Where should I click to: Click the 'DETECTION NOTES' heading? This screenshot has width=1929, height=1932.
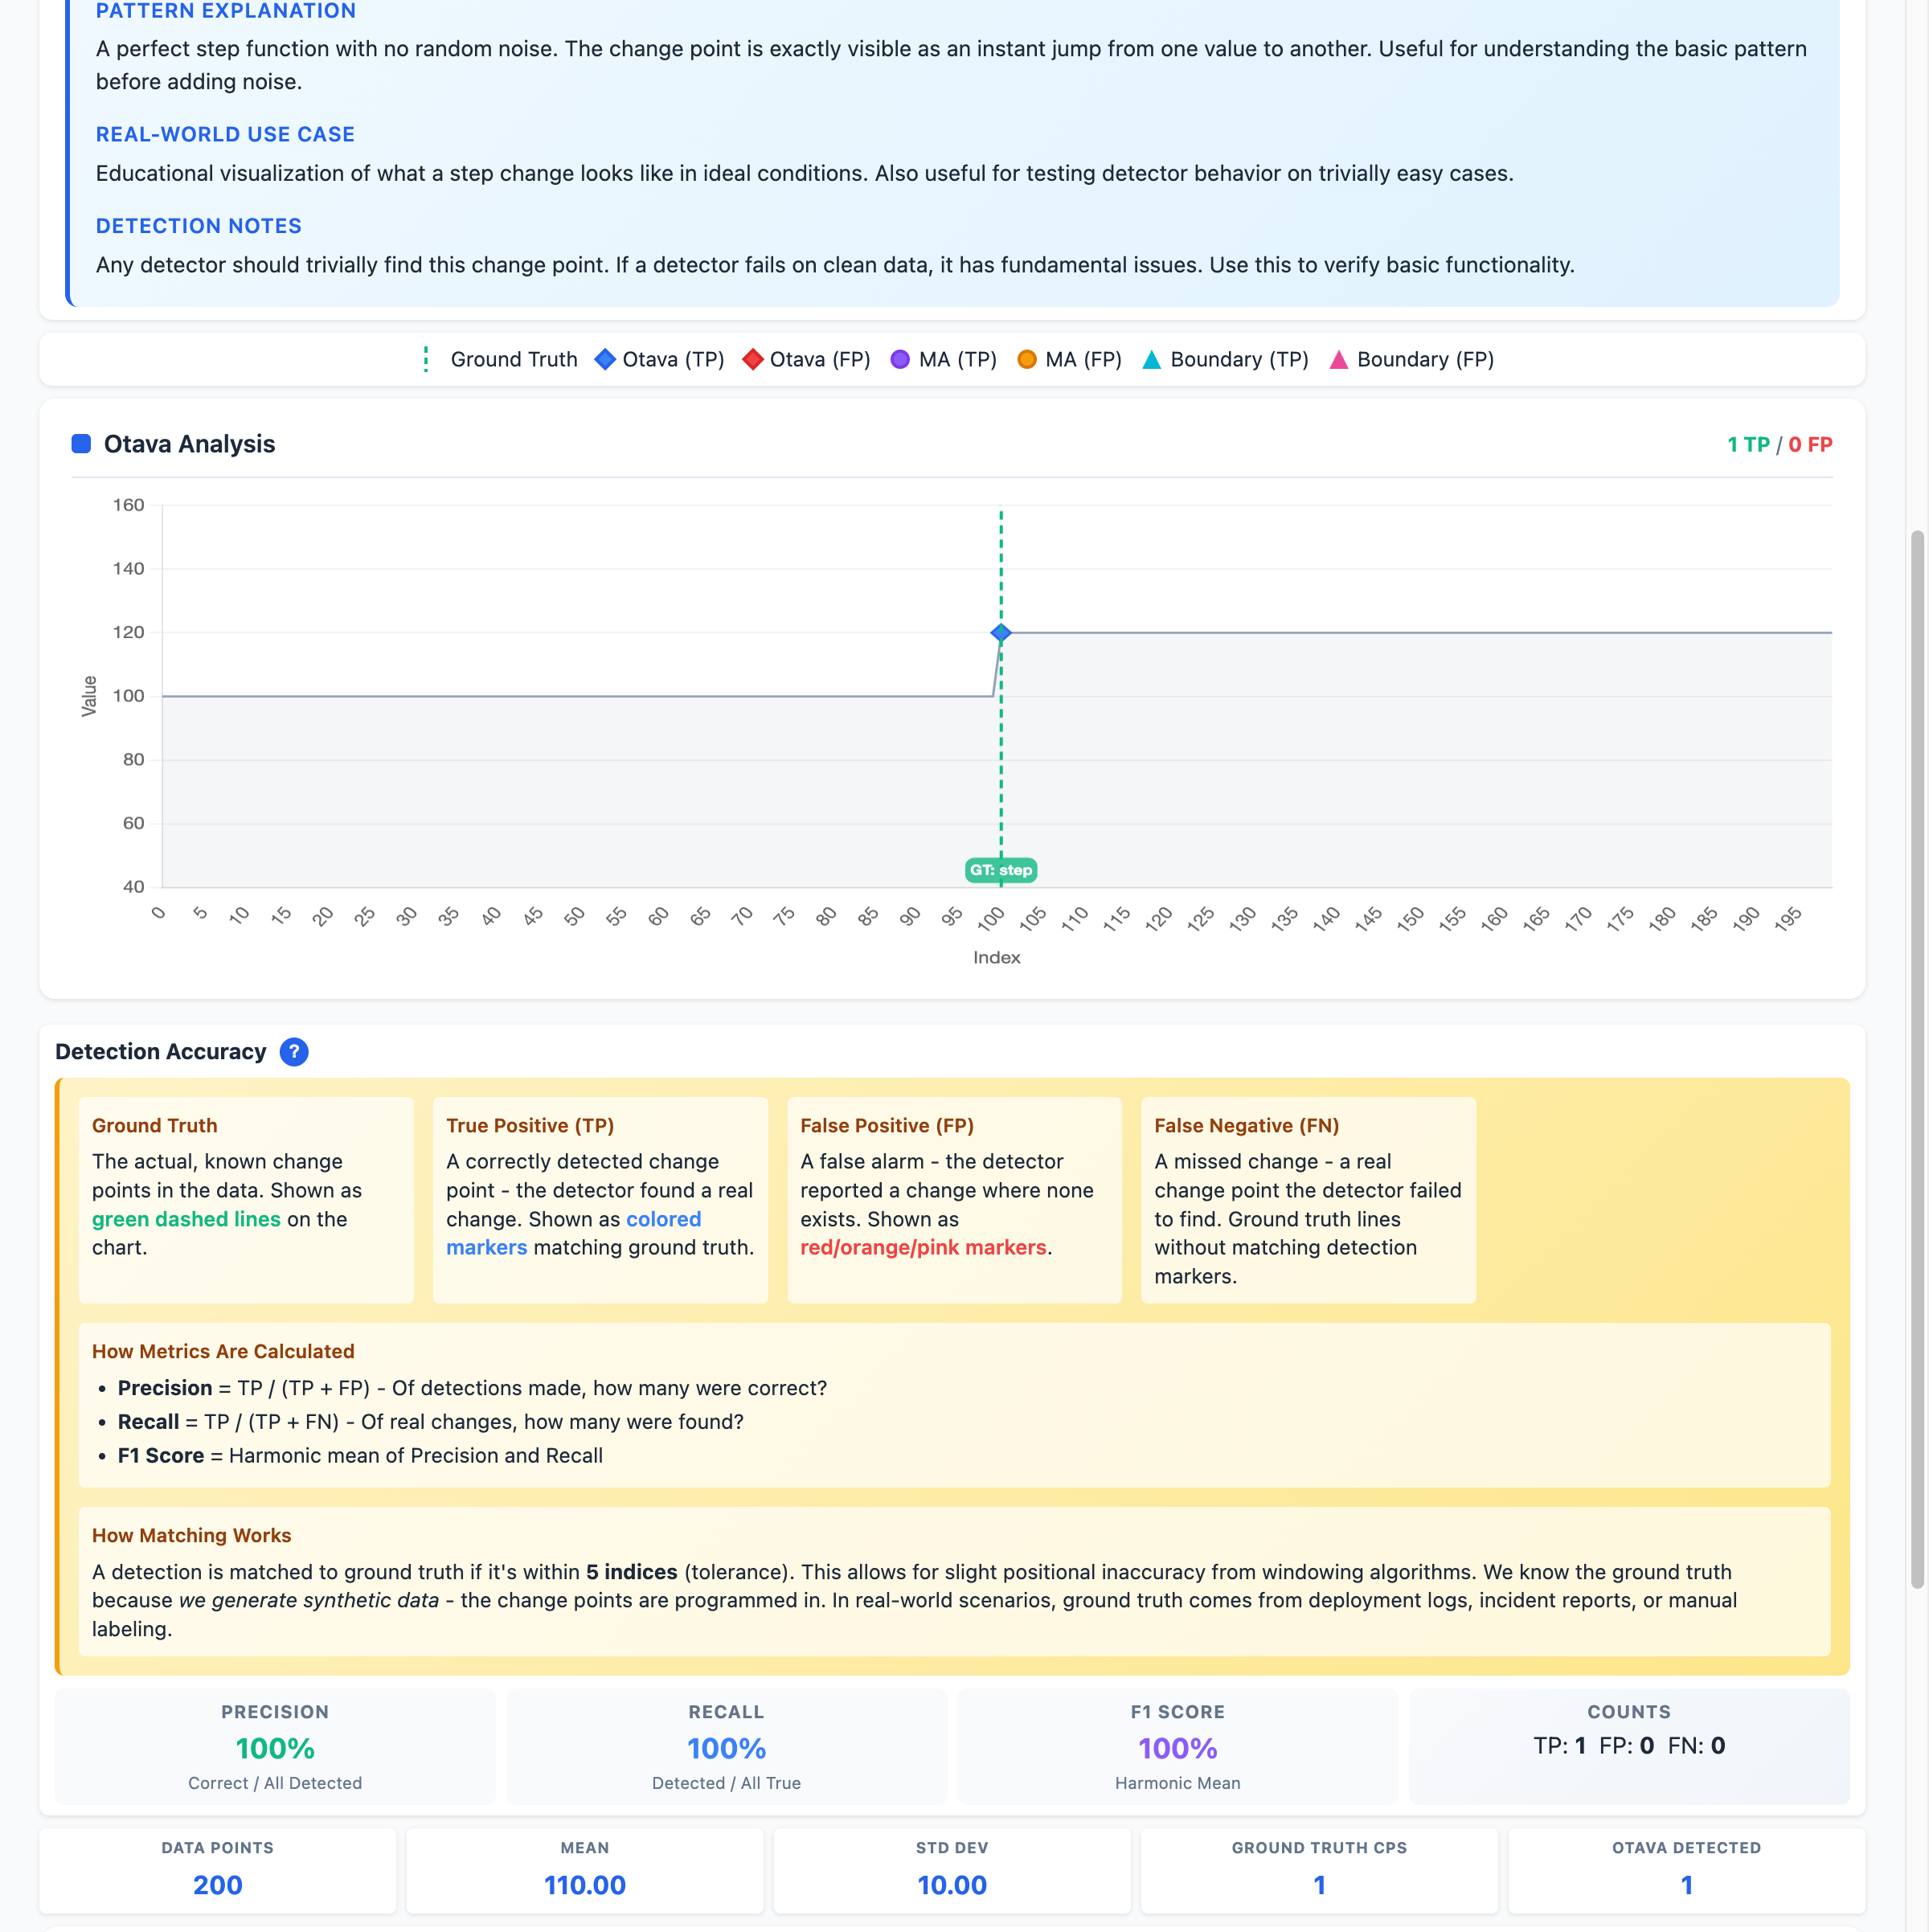pos(198,226)
